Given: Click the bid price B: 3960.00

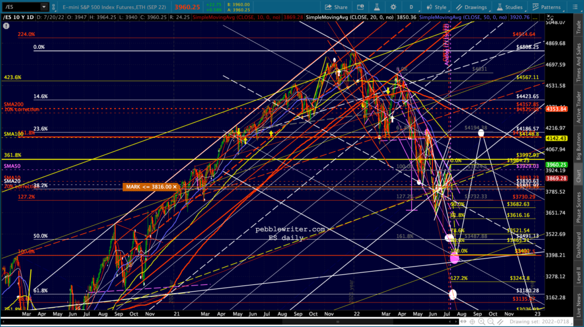Looking at the screenshot, I should pos(238,5).
